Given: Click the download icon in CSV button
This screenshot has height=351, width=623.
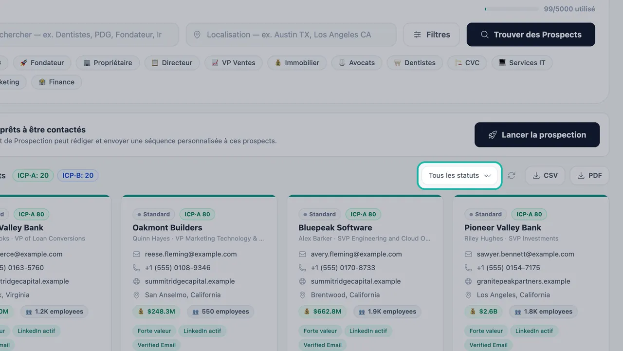Looking at the screenshot, I should coord(536,176).
